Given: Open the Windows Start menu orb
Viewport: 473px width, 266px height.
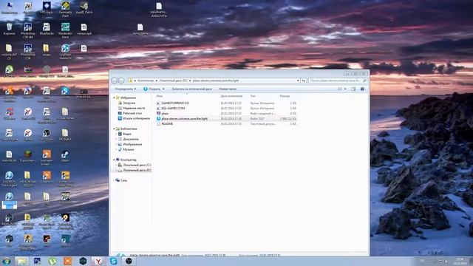Looking at the screenshot, I should coord(7,261).
